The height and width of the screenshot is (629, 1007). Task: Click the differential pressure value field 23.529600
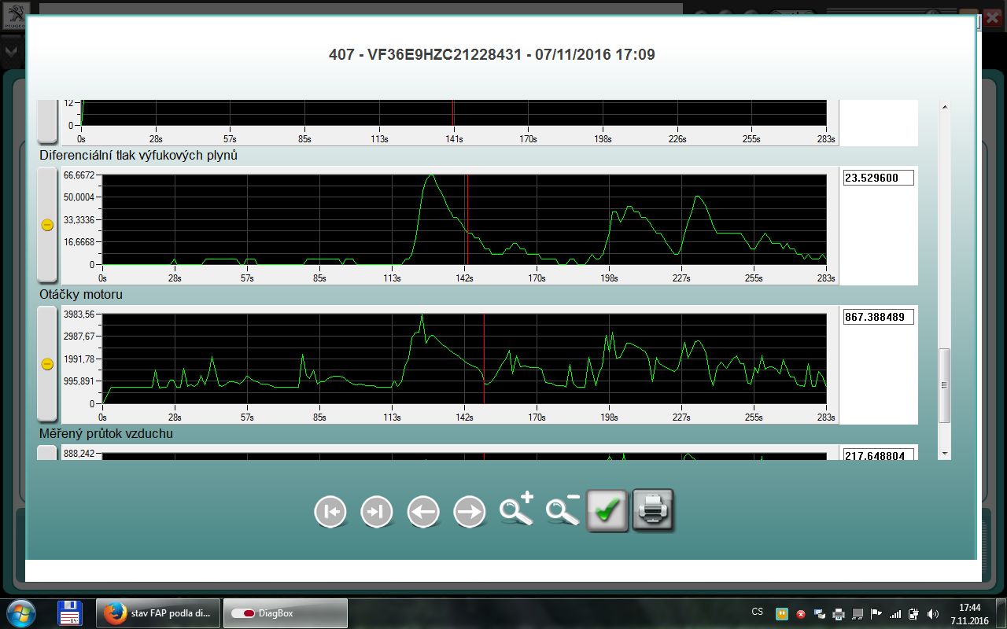coord(878,178)
